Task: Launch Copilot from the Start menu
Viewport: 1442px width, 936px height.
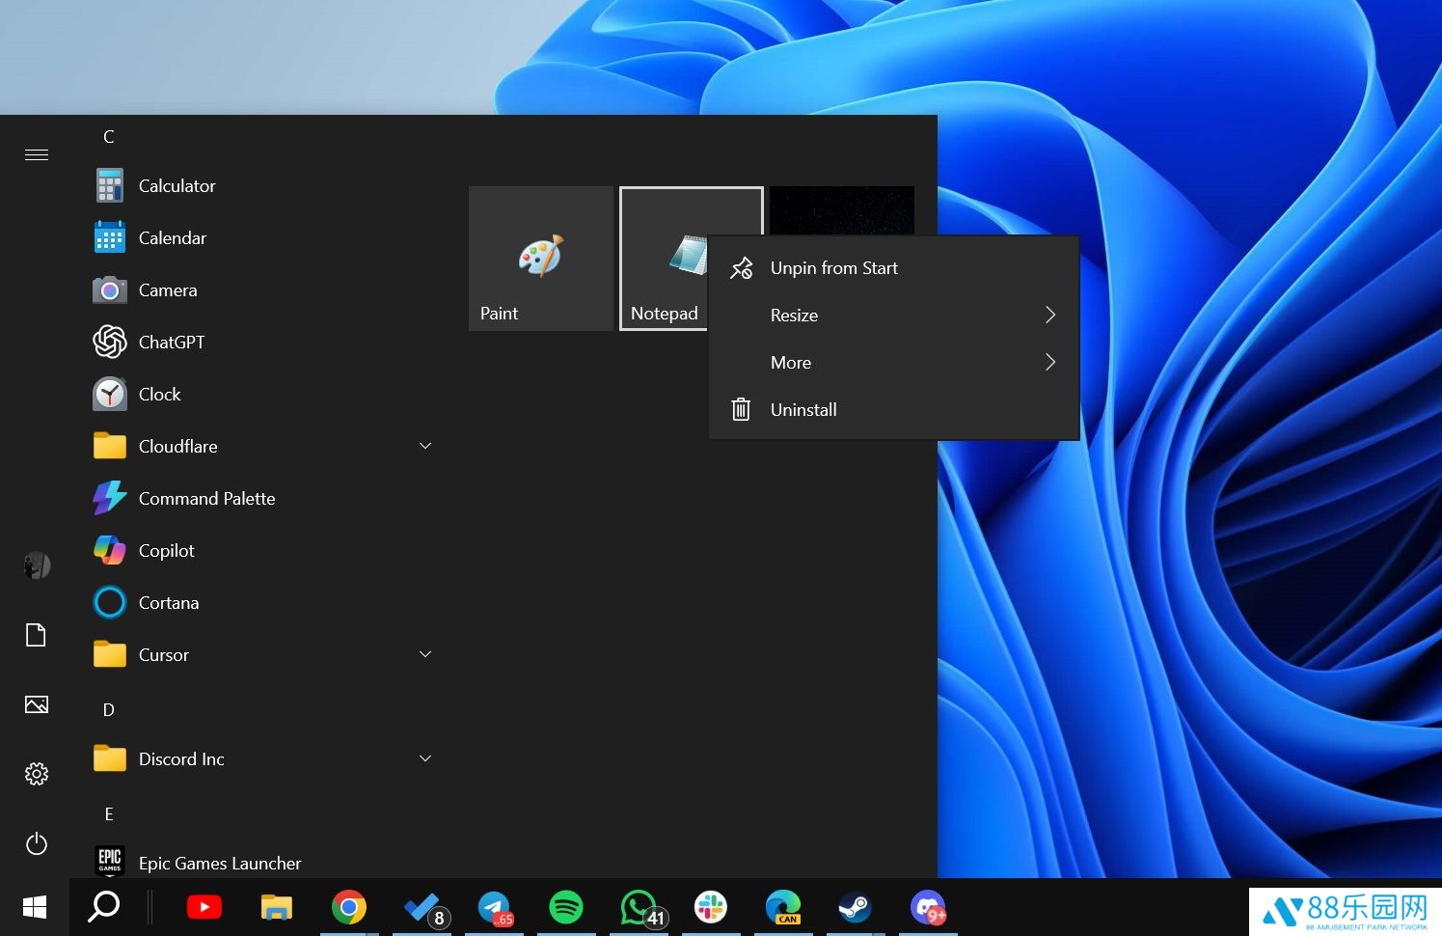Action: point(166,551)
